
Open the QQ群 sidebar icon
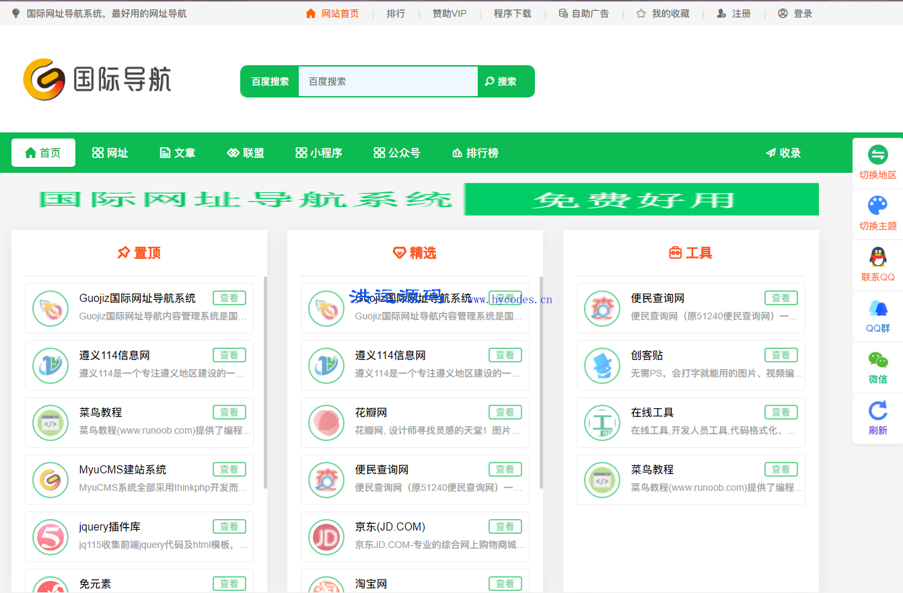(877, 308)
